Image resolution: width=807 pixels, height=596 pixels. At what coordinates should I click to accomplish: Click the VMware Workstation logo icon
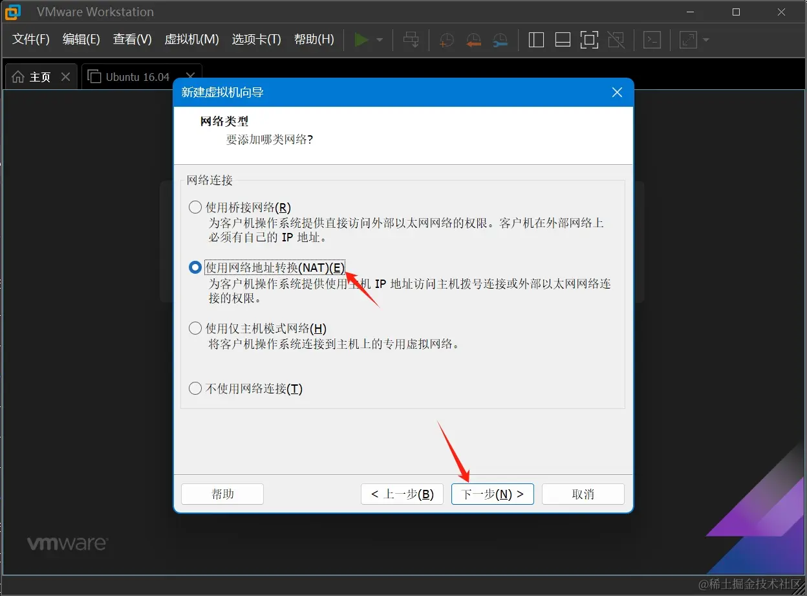12,12
